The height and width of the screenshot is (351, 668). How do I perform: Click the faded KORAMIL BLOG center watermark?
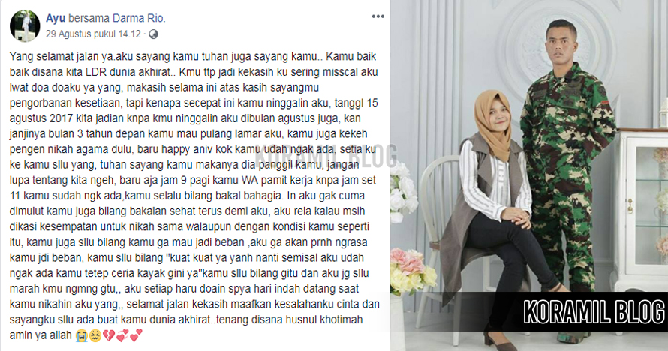329,156
